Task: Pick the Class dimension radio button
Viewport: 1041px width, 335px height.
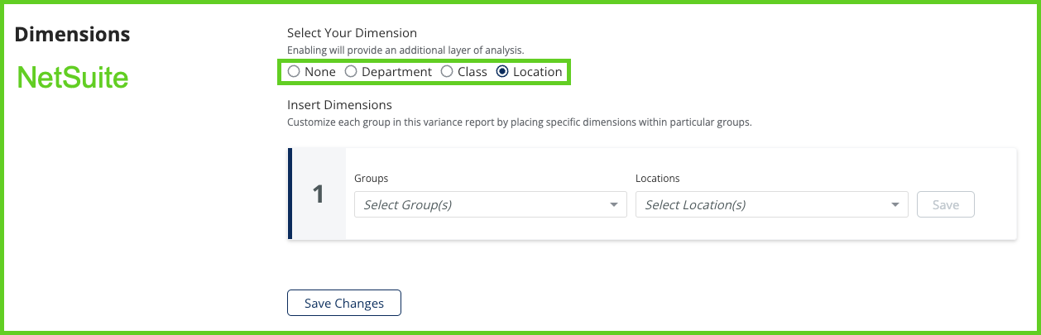Action: tap(447, 72)
